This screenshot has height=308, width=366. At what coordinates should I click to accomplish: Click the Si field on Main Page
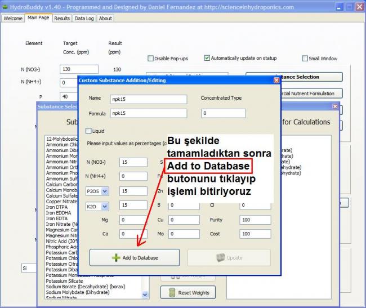click(29, 269)
